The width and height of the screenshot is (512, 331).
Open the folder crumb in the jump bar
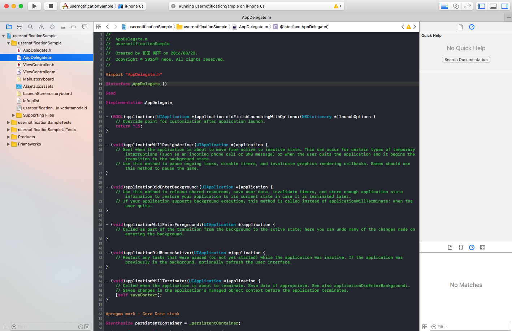202,27
